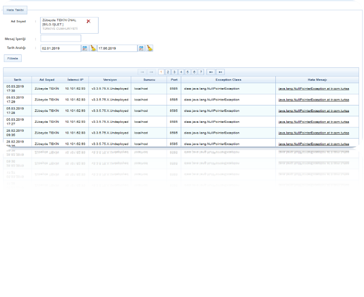Screen dimensions: 364x297
Task: Click the Hata Mesajı column header
Action: point(317,80)
